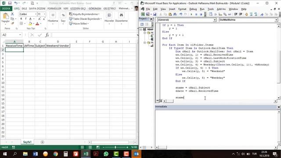Click the Düzenleme binoculars button
The width and height of the screenshot is (281, 158).
(121, 18)
